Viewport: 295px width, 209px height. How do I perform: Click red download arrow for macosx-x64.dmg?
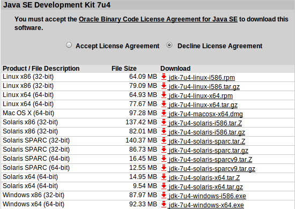click(x=164, y=113)
